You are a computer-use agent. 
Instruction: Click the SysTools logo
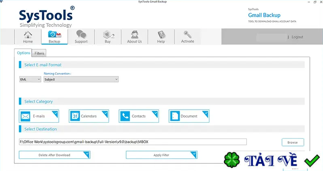[x=47, y=17]
